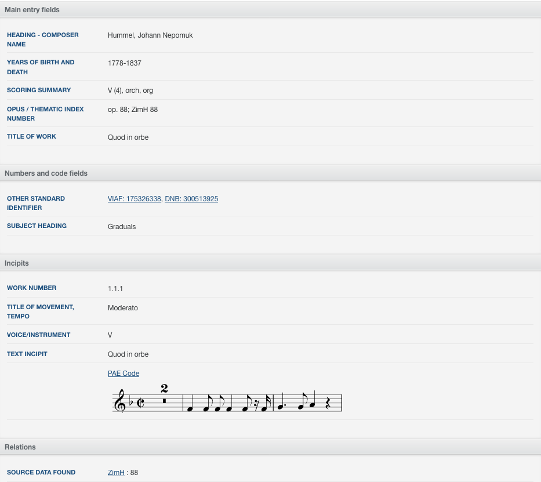541x482 pixels.
Task: Click the op. 88; ZimH 88 value
Action: click(133, 110)
